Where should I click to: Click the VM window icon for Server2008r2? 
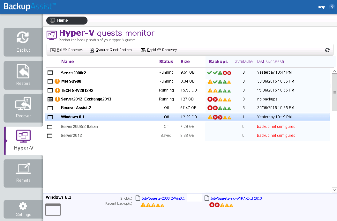pos(50,73)
